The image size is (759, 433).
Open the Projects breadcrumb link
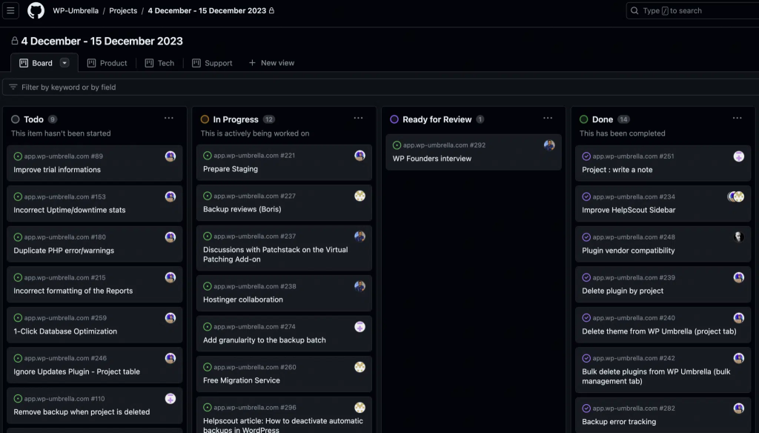(x=123, y=10)
